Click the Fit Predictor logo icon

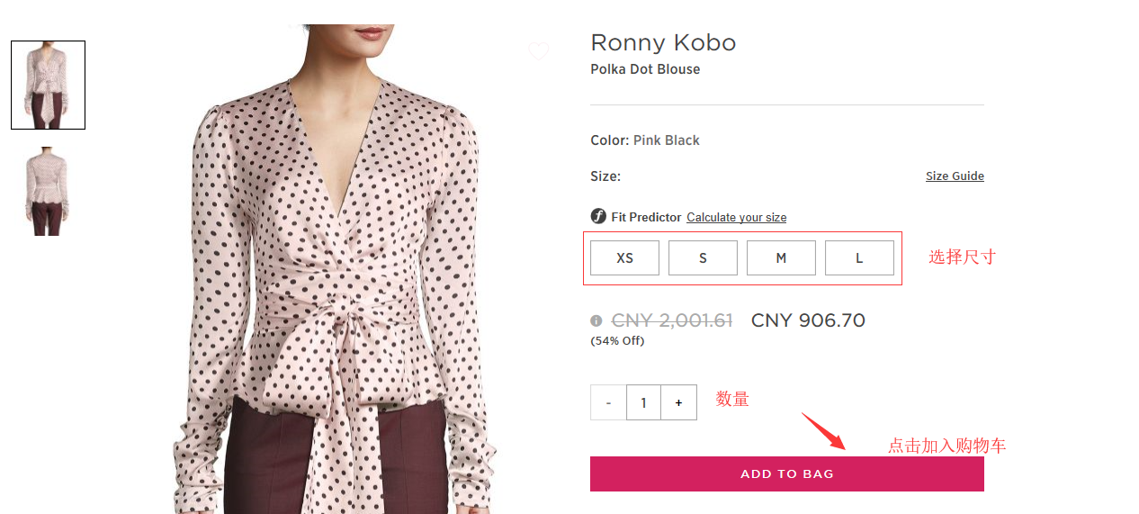598,216
